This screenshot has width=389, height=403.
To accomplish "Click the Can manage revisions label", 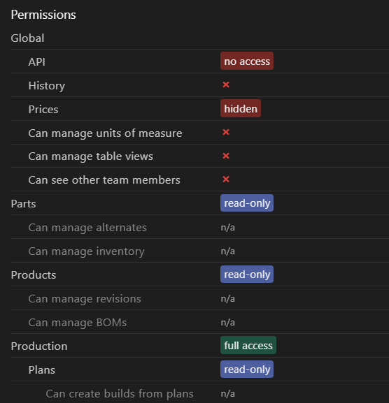I will coord(85,299).
